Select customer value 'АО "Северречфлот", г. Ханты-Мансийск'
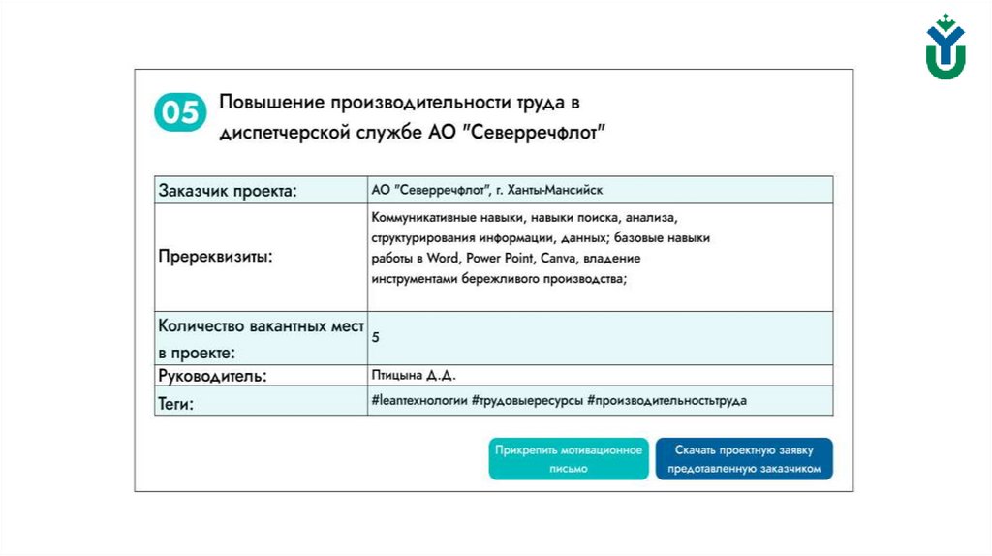 tap(487, 190)
